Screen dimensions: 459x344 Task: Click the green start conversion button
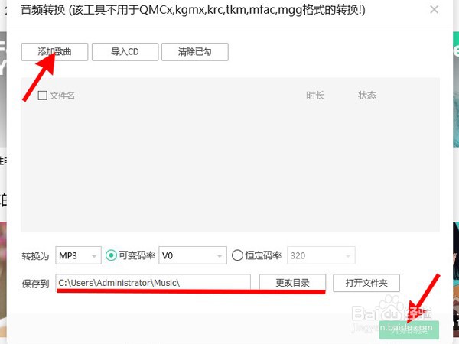click(409, 330)
